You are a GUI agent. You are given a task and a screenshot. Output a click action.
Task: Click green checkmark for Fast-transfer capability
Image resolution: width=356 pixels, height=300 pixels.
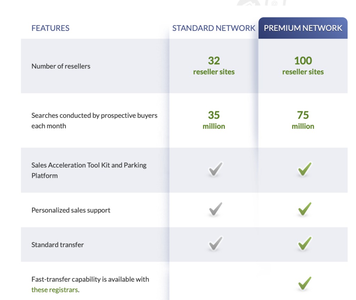(305, 283)
